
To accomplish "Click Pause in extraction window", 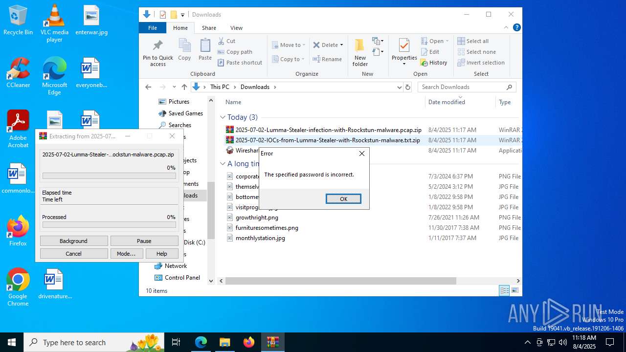I will (144, 241).
